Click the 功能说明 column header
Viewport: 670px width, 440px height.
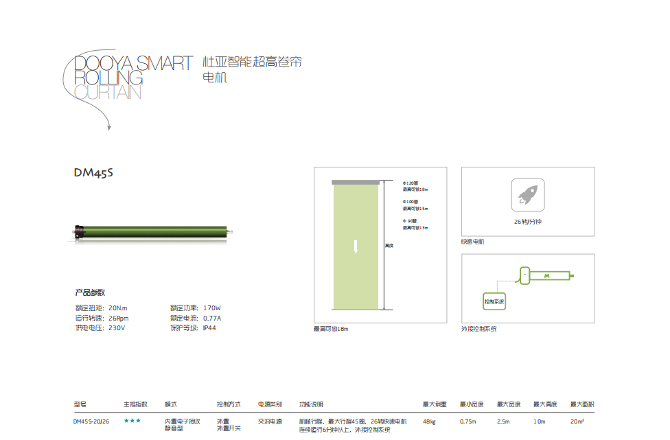pyautogui.click(x=311, y=404)
